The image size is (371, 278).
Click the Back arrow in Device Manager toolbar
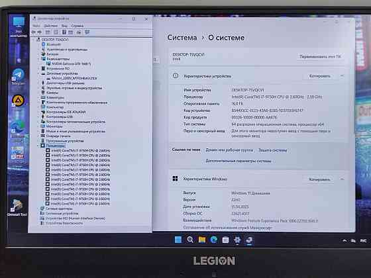tap(34, 32)
